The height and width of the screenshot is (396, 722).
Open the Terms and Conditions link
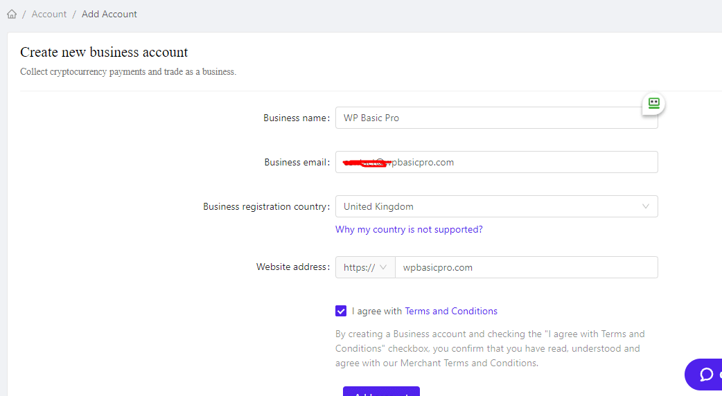tap(451, 311)
